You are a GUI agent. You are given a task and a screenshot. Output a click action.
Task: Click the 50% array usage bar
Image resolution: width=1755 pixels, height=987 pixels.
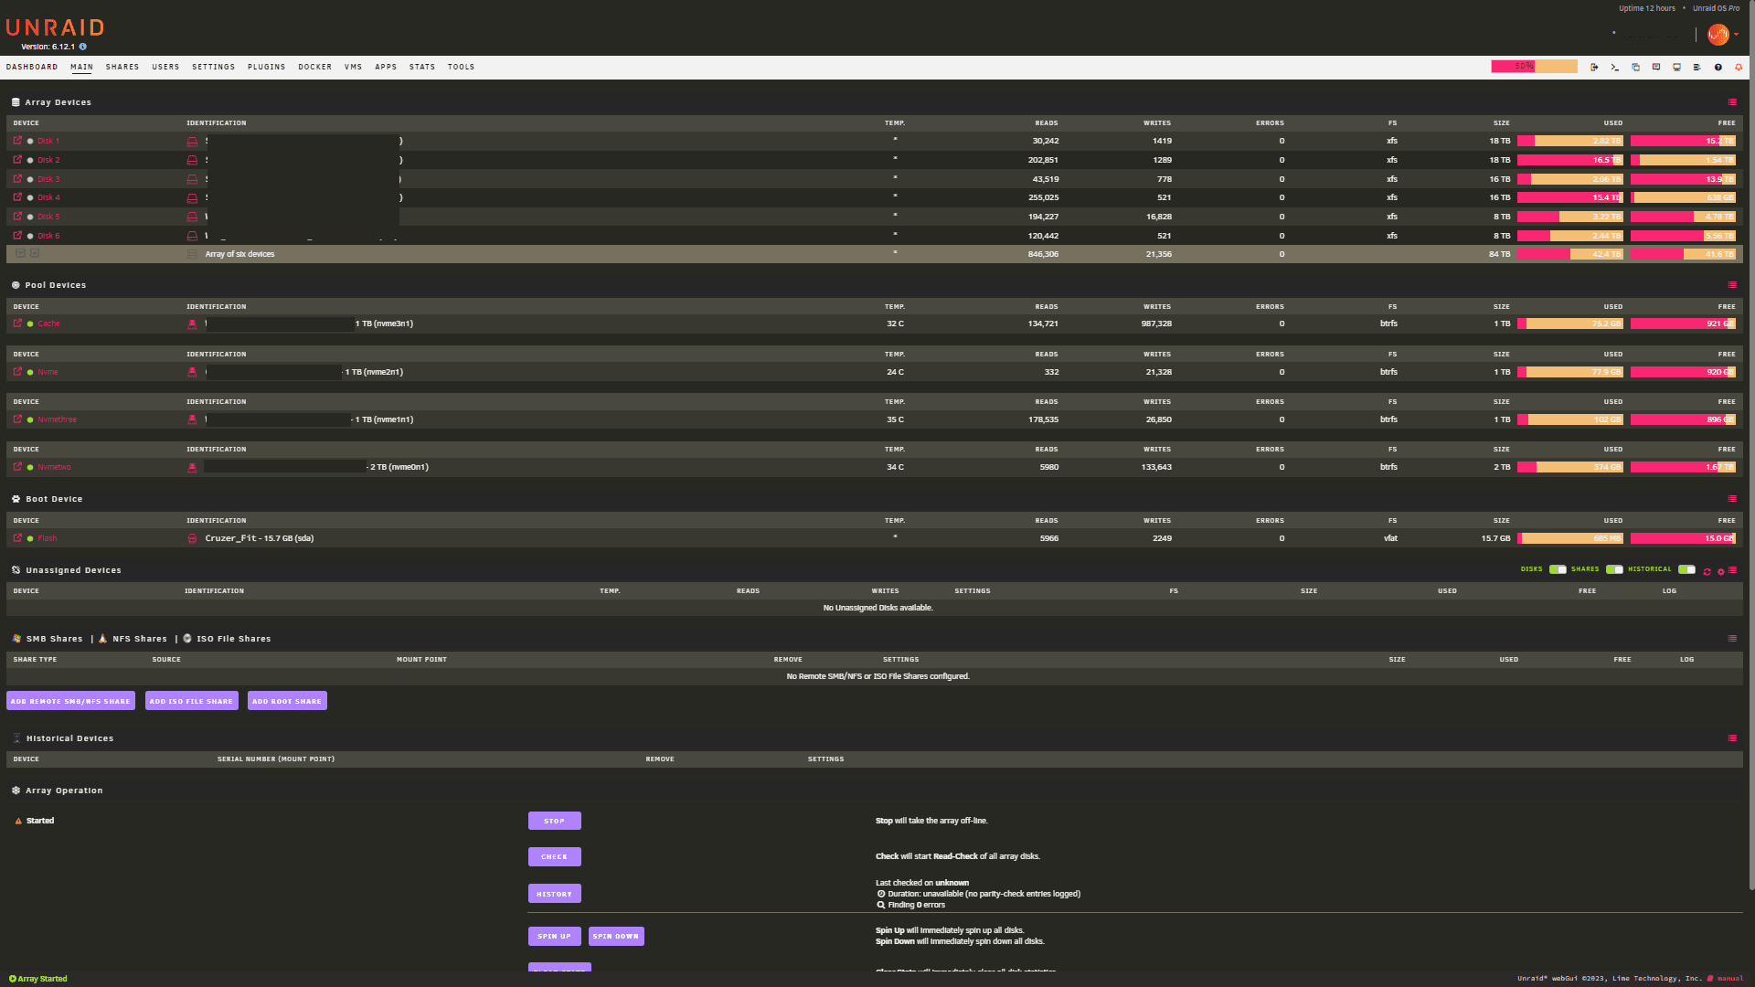(x=1534, y=67)
